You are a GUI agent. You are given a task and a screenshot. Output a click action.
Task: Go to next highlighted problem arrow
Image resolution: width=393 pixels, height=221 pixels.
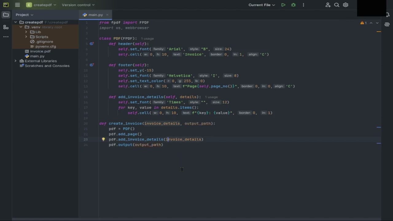pyautogui.click(x=377, y=23)
